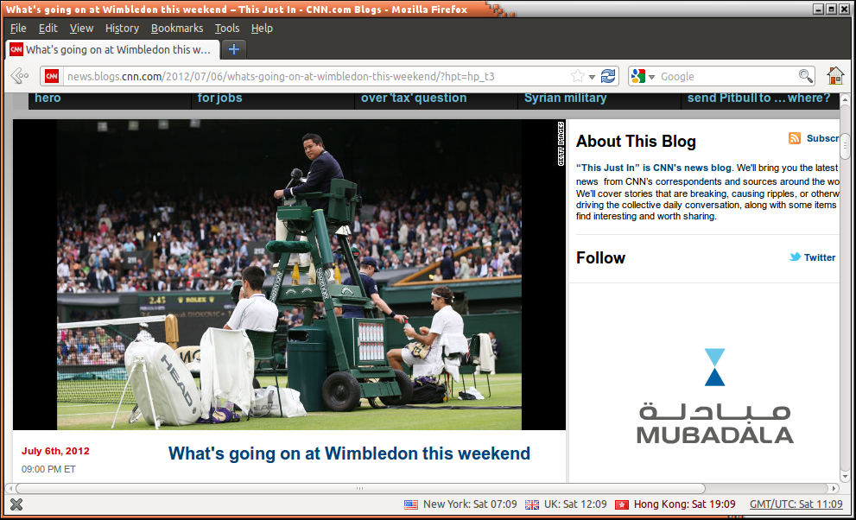Toggle the bookmark star in address bar
Screen dimensions: 856x520
[577, 76]
